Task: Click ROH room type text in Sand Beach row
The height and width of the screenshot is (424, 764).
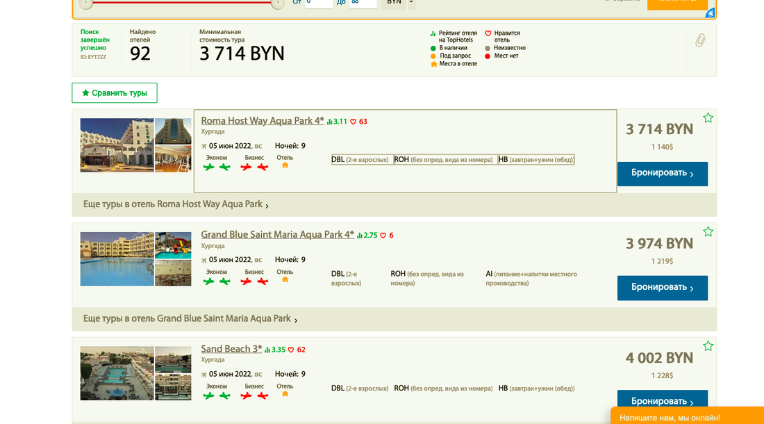Action: pos(443,389)
